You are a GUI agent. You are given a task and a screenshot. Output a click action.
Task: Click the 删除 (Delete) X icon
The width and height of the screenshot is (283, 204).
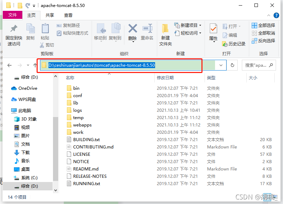133,28
